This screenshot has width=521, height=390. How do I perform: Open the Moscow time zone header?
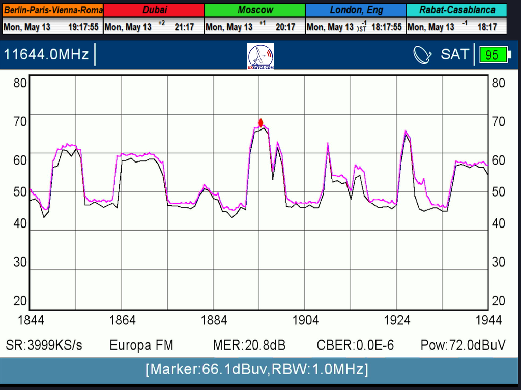pyautogui.click(x=255, y=10)
